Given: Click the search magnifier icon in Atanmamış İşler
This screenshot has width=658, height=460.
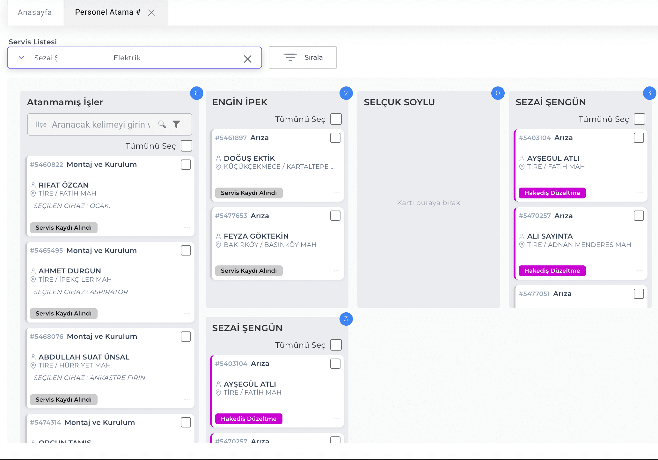Looking at the screenshot, I should coord(162,124).
